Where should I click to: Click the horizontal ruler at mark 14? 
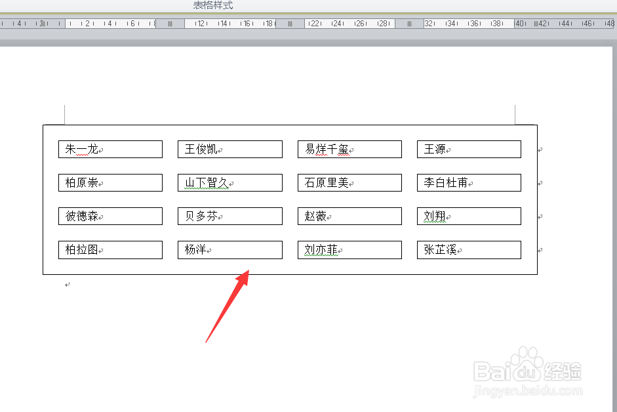click(224, 24)
